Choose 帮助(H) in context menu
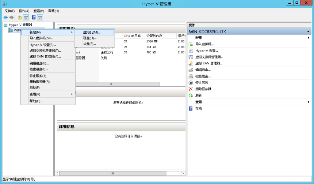 click(x=48, y=101)
